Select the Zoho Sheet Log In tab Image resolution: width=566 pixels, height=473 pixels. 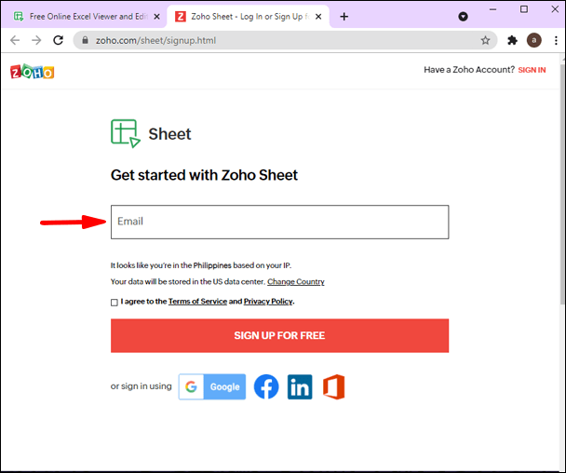[248, 17]
